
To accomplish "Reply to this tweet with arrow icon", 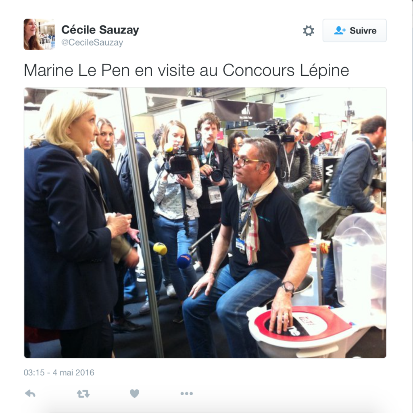I will click(30, 394).
